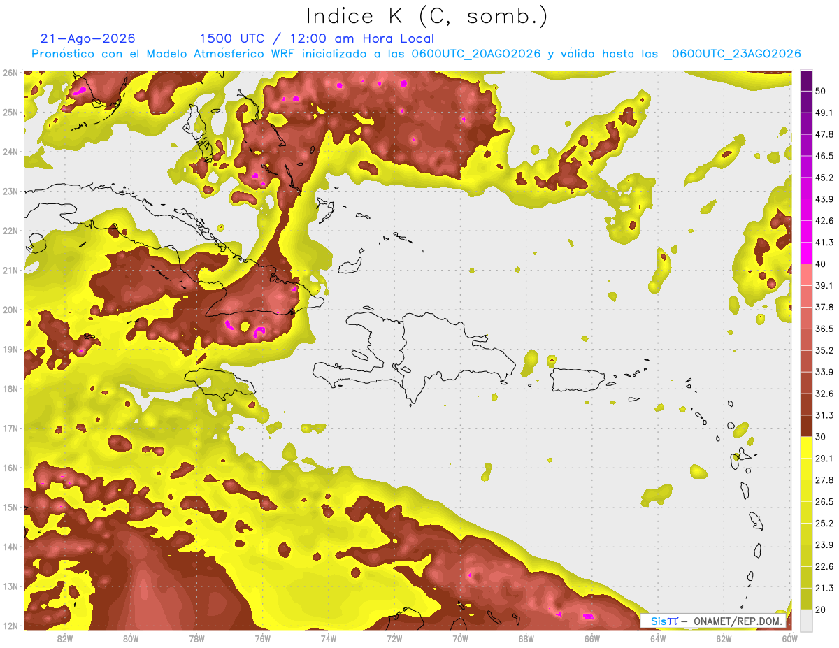Click the "36.5" color bar value
The width and height of the screenshot is (839, 648).
click(825, 329)
